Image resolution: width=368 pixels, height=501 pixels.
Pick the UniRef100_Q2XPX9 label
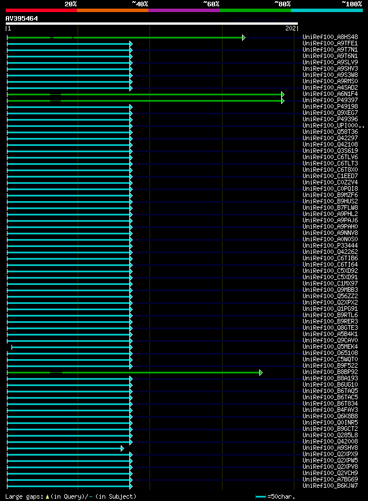pyautogui.click(x=330, y=454)
